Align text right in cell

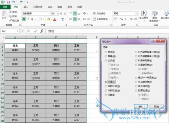(x=79, y=19)
